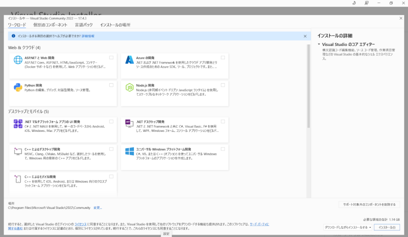The width and height of the screenshot is (408, 237).
Task: Click the .NET マルチプラットフォーム アプリの UI 開発 title
Action: pyautogui.click(x=52, y=122)
